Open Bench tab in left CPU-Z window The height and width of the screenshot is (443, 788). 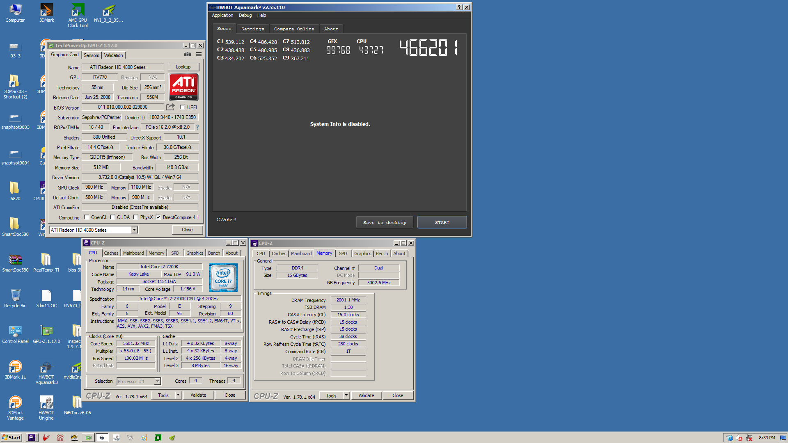point(214,253)
